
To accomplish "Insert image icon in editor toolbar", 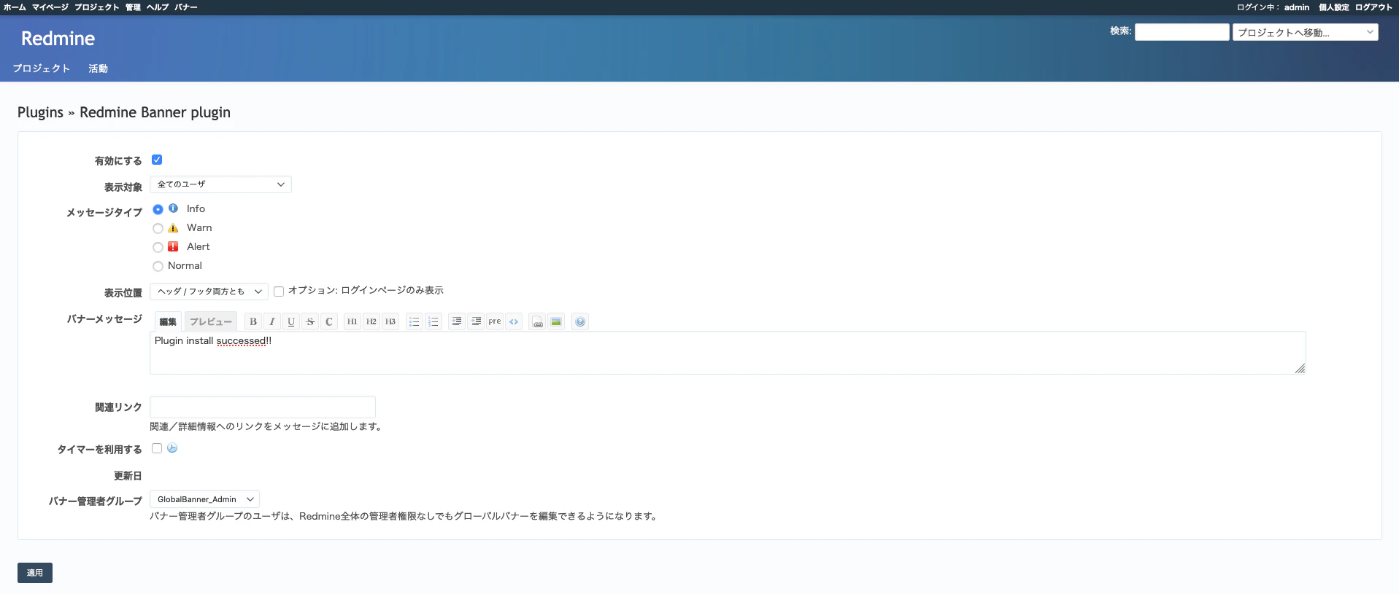I will point(556,321).
